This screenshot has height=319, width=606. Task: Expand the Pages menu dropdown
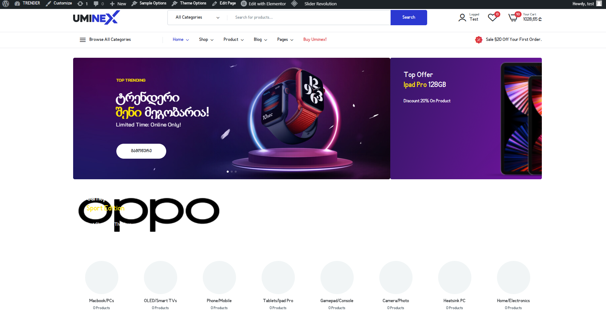285,40
